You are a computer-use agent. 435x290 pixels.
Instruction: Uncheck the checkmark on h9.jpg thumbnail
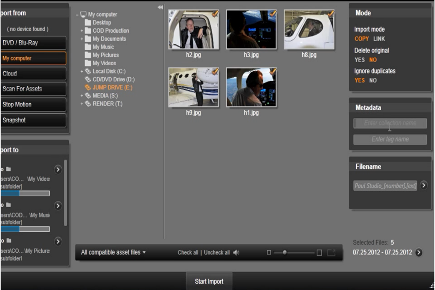pos(215,72)
